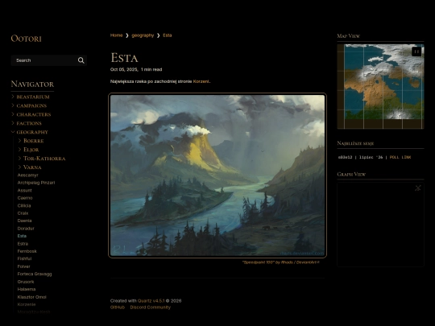The width and height of the screenshot is (435, 326).
Task: Open Fishful in the geography list
Action: pos(24,258)
